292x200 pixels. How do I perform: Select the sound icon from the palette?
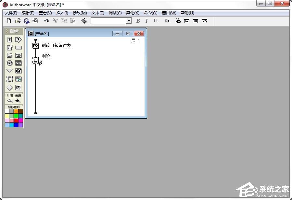coord(18,70)
